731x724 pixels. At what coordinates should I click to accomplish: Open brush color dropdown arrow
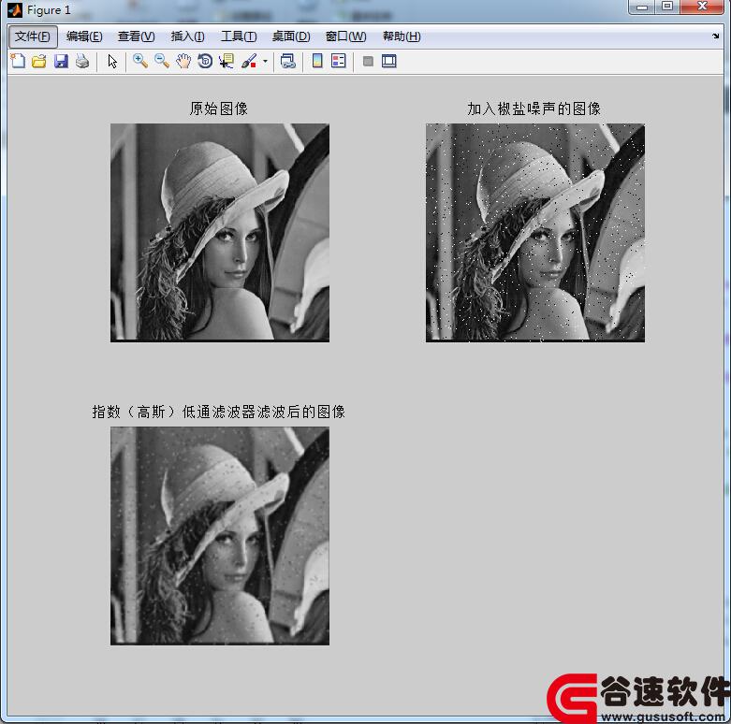265,61
